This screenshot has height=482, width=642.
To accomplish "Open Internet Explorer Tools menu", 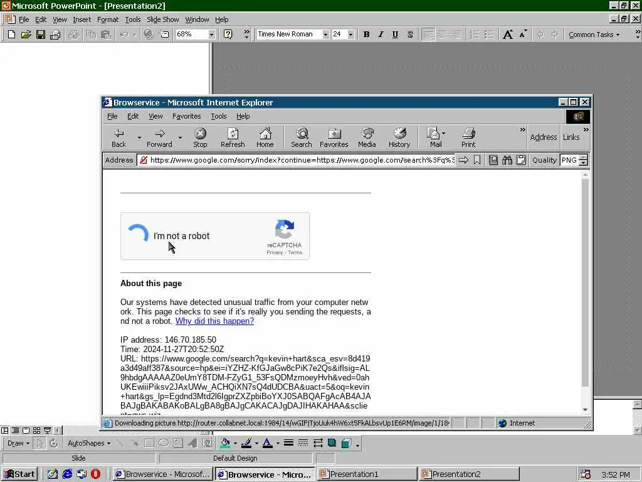I will click(x=219, y=116).
